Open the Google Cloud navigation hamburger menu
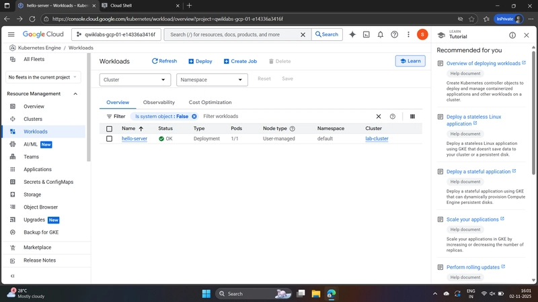 [x=11, y=34]
